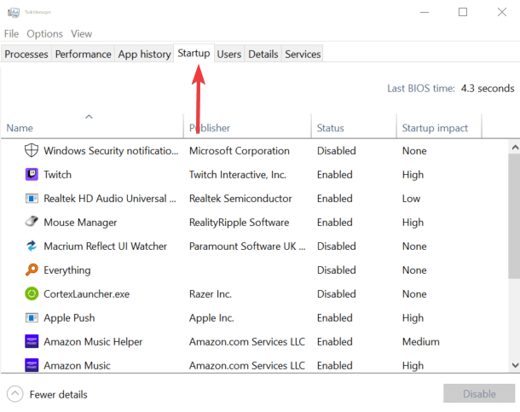The width and height of the screenshot is (520, 412).
Task: Select the Mouse Manager entry
Action: coord(80,223)
